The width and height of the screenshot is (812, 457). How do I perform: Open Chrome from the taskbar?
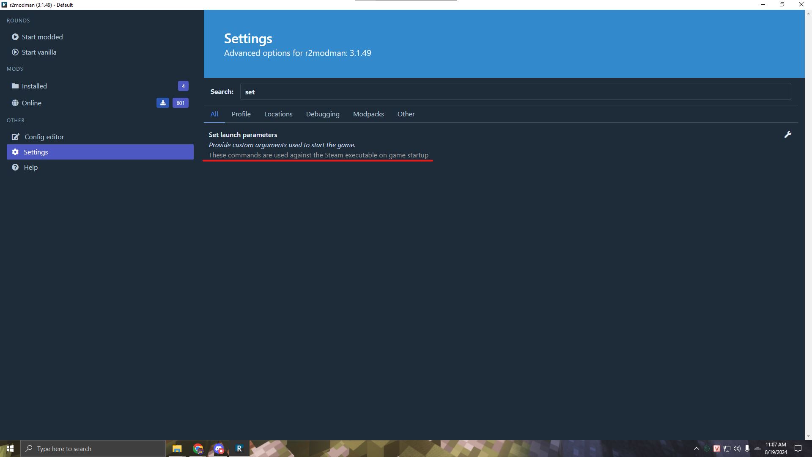[x=198, y=449]
